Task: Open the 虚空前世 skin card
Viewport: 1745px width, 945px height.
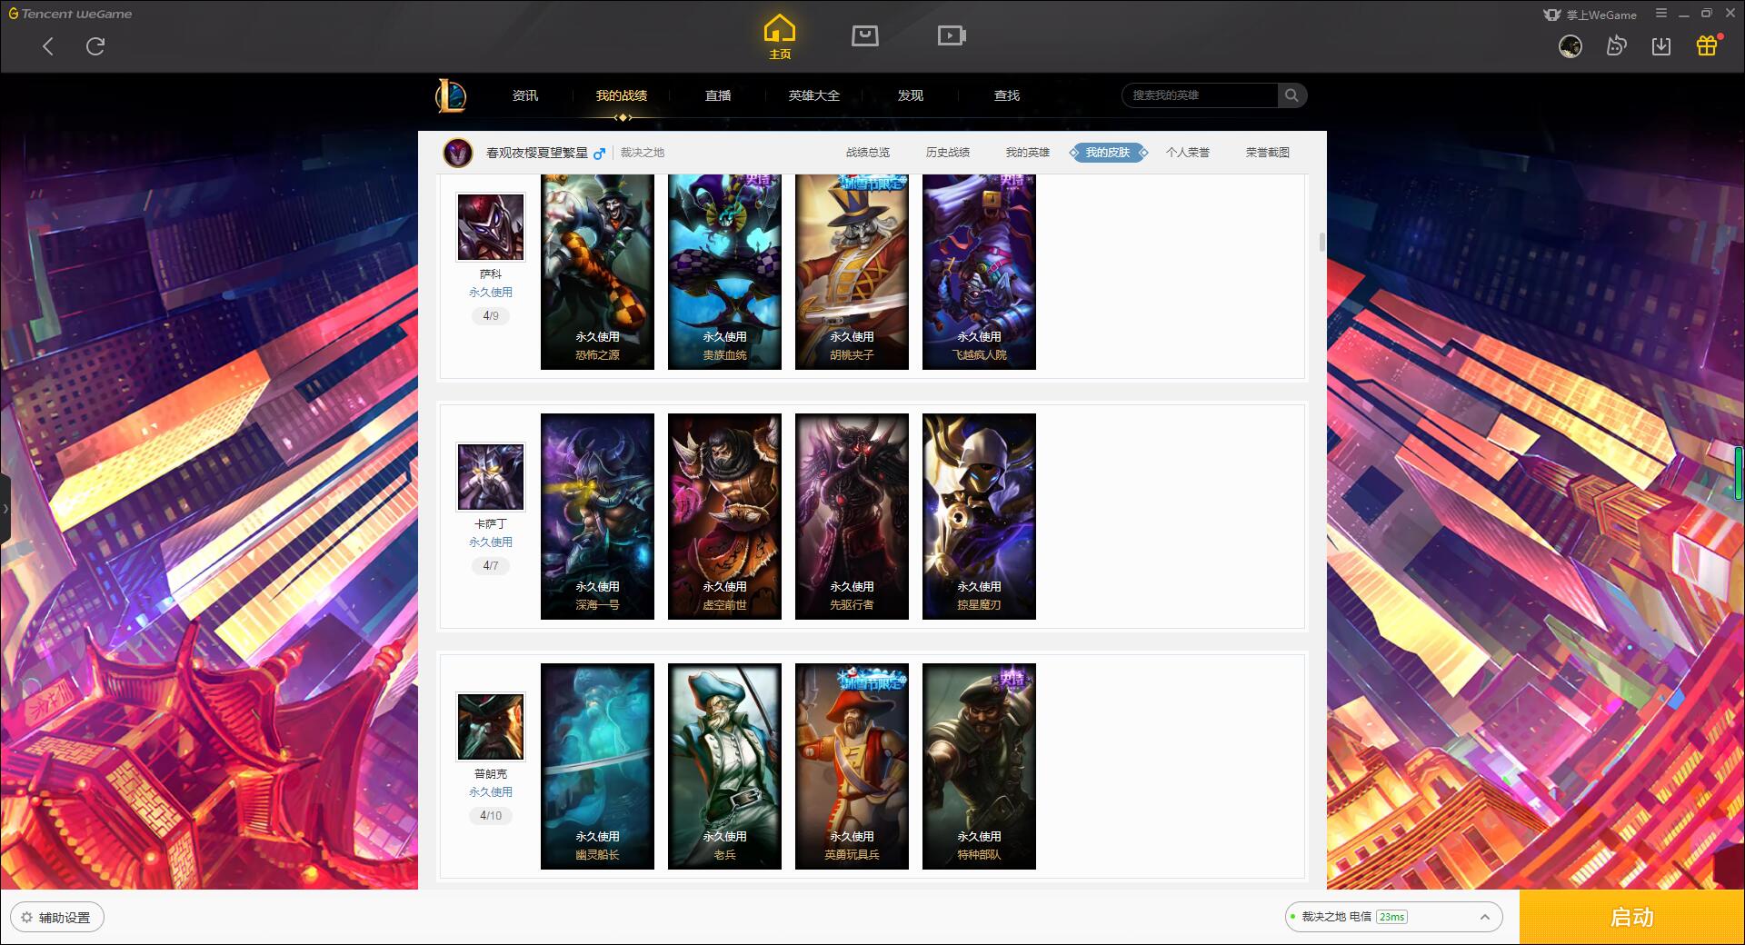Action: 724,516
